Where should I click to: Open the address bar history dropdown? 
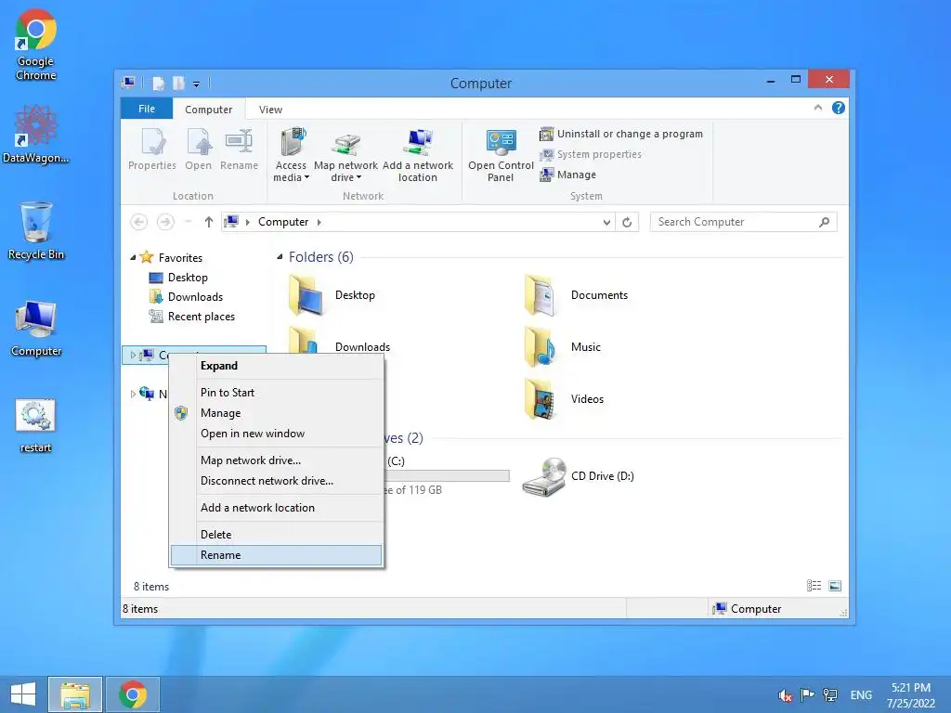[606, 223]
